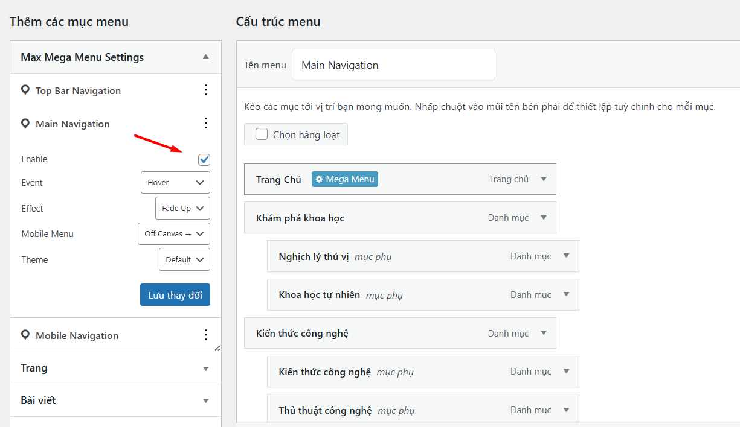The height and width of the screenshot is (427, 740).
Task: Expand the Trang Chủ menu item settings
Action: [543, 179]
